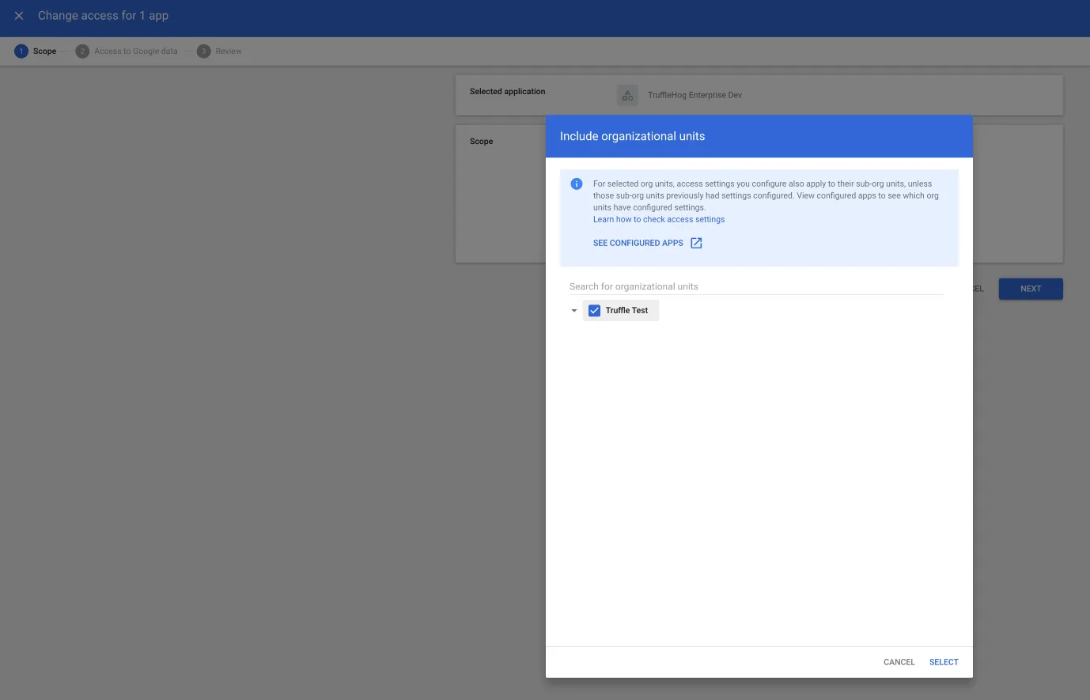Click SEE CONFIGURED APPS link

(638, 244)
